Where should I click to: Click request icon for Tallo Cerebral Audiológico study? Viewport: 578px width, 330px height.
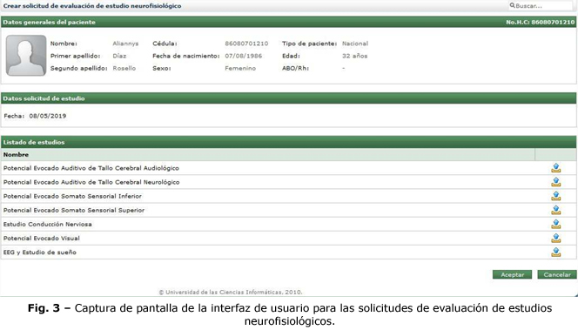coord(556,168)
